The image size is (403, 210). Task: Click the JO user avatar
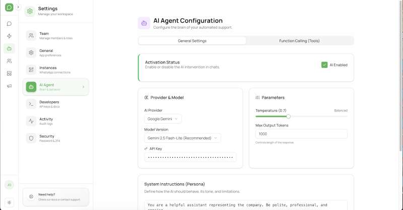9,185
